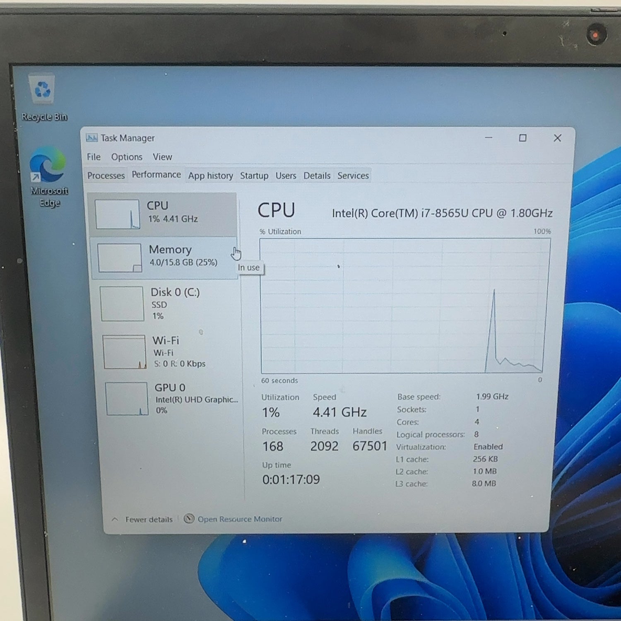Select the Memory mini graph thumbnail
621x621 pixels.
[x=120, y=258]
